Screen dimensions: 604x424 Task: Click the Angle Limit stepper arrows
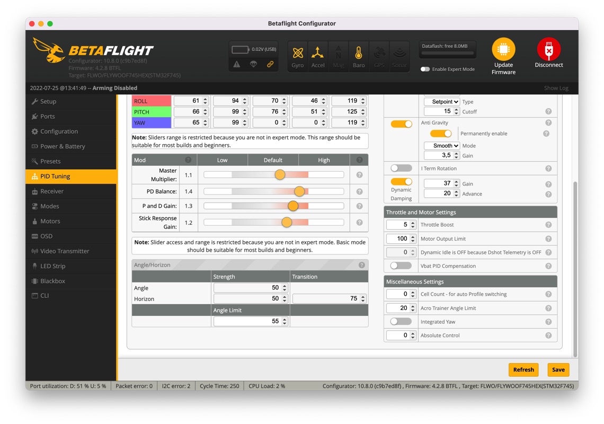285,322
